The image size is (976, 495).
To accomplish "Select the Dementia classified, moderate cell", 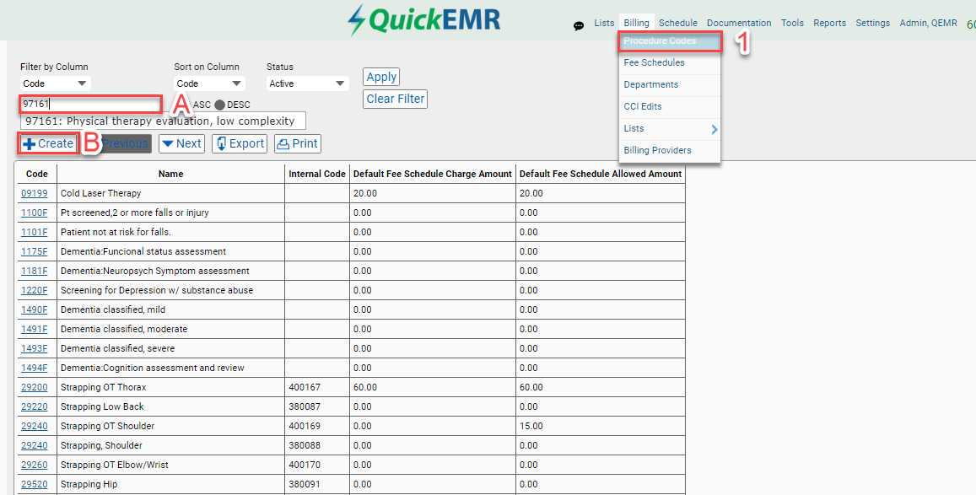I will pyautogui.click(x=170, y=329).
